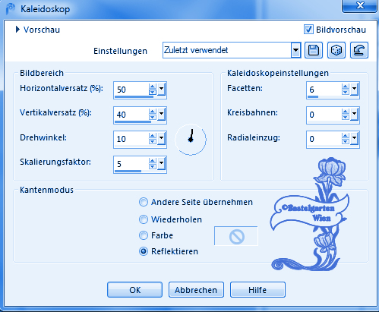The width and height of the screenshot is (379, 312).
Task: Click the Kaleidoskop title bar app icon
Action: (10, 9)
